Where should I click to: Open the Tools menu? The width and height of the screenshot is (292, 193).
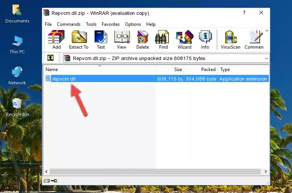point(91,24)
